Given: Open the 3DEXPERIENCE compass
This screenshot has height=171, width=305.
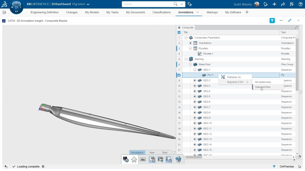Looking at the screenshot, I should click(16, 7).
